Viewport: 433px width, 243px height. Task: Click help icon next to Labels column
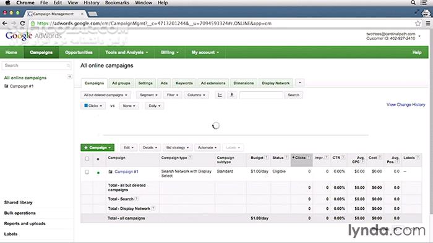418,157
